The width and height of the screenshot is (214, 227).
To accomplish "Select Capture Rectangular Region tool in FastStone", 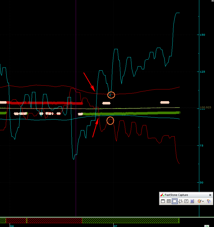I will [175, 201].
